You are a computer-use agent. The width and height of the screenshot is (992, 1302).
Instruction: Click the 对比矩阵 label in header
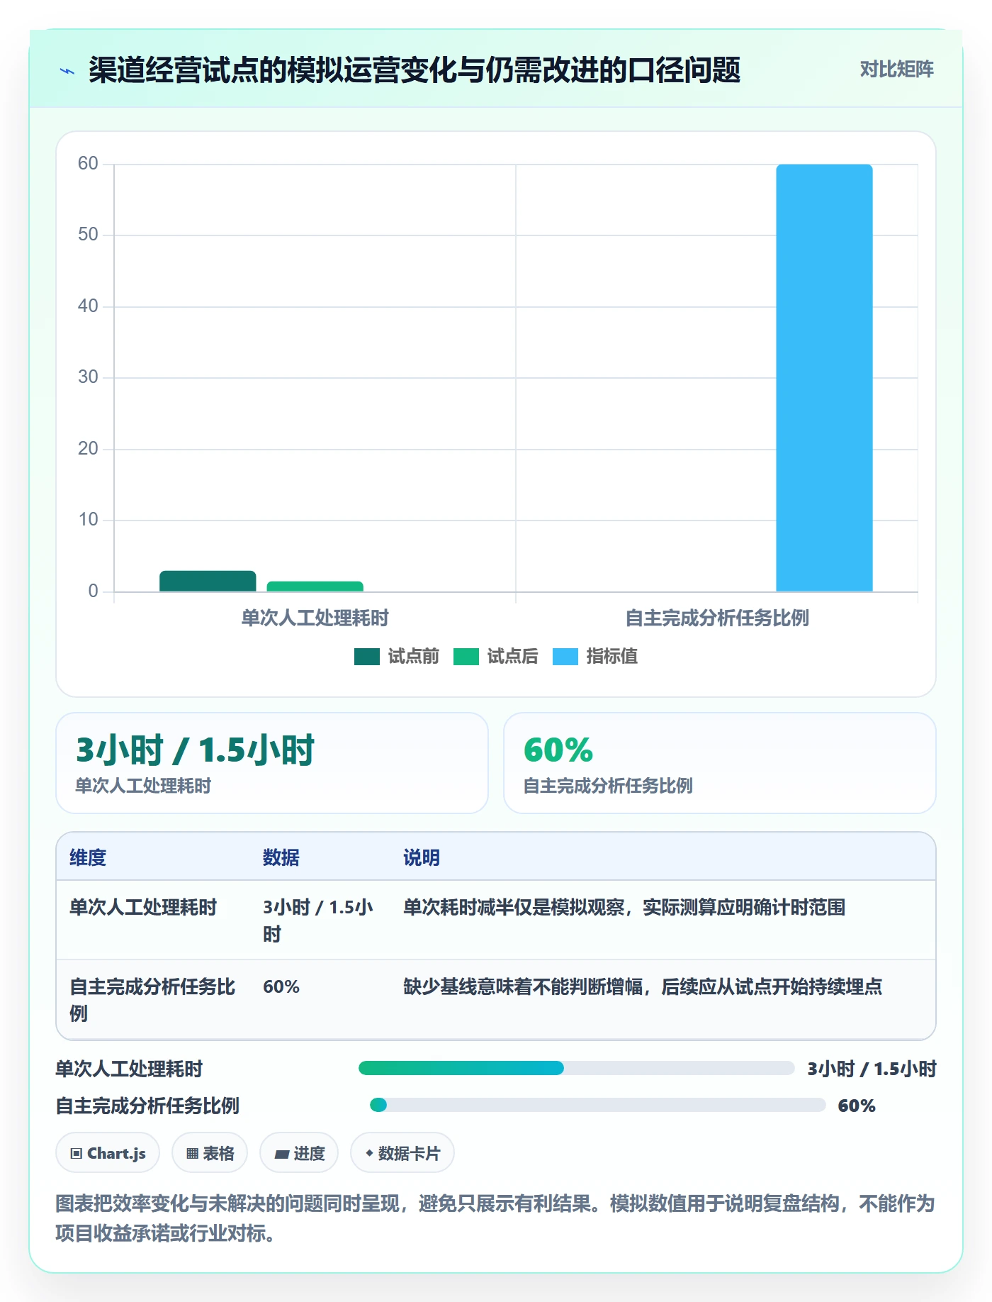pyautogui.click(x=896, y=69)
